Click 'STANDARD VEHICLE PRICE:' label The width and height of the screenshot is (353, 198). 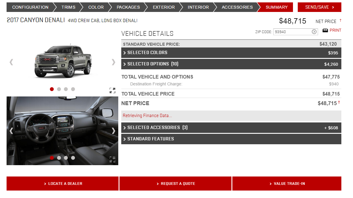click(151, 44)
